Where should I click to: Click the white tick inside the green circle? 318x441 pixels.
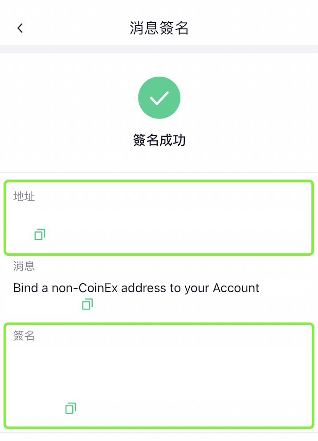point(159,98)
